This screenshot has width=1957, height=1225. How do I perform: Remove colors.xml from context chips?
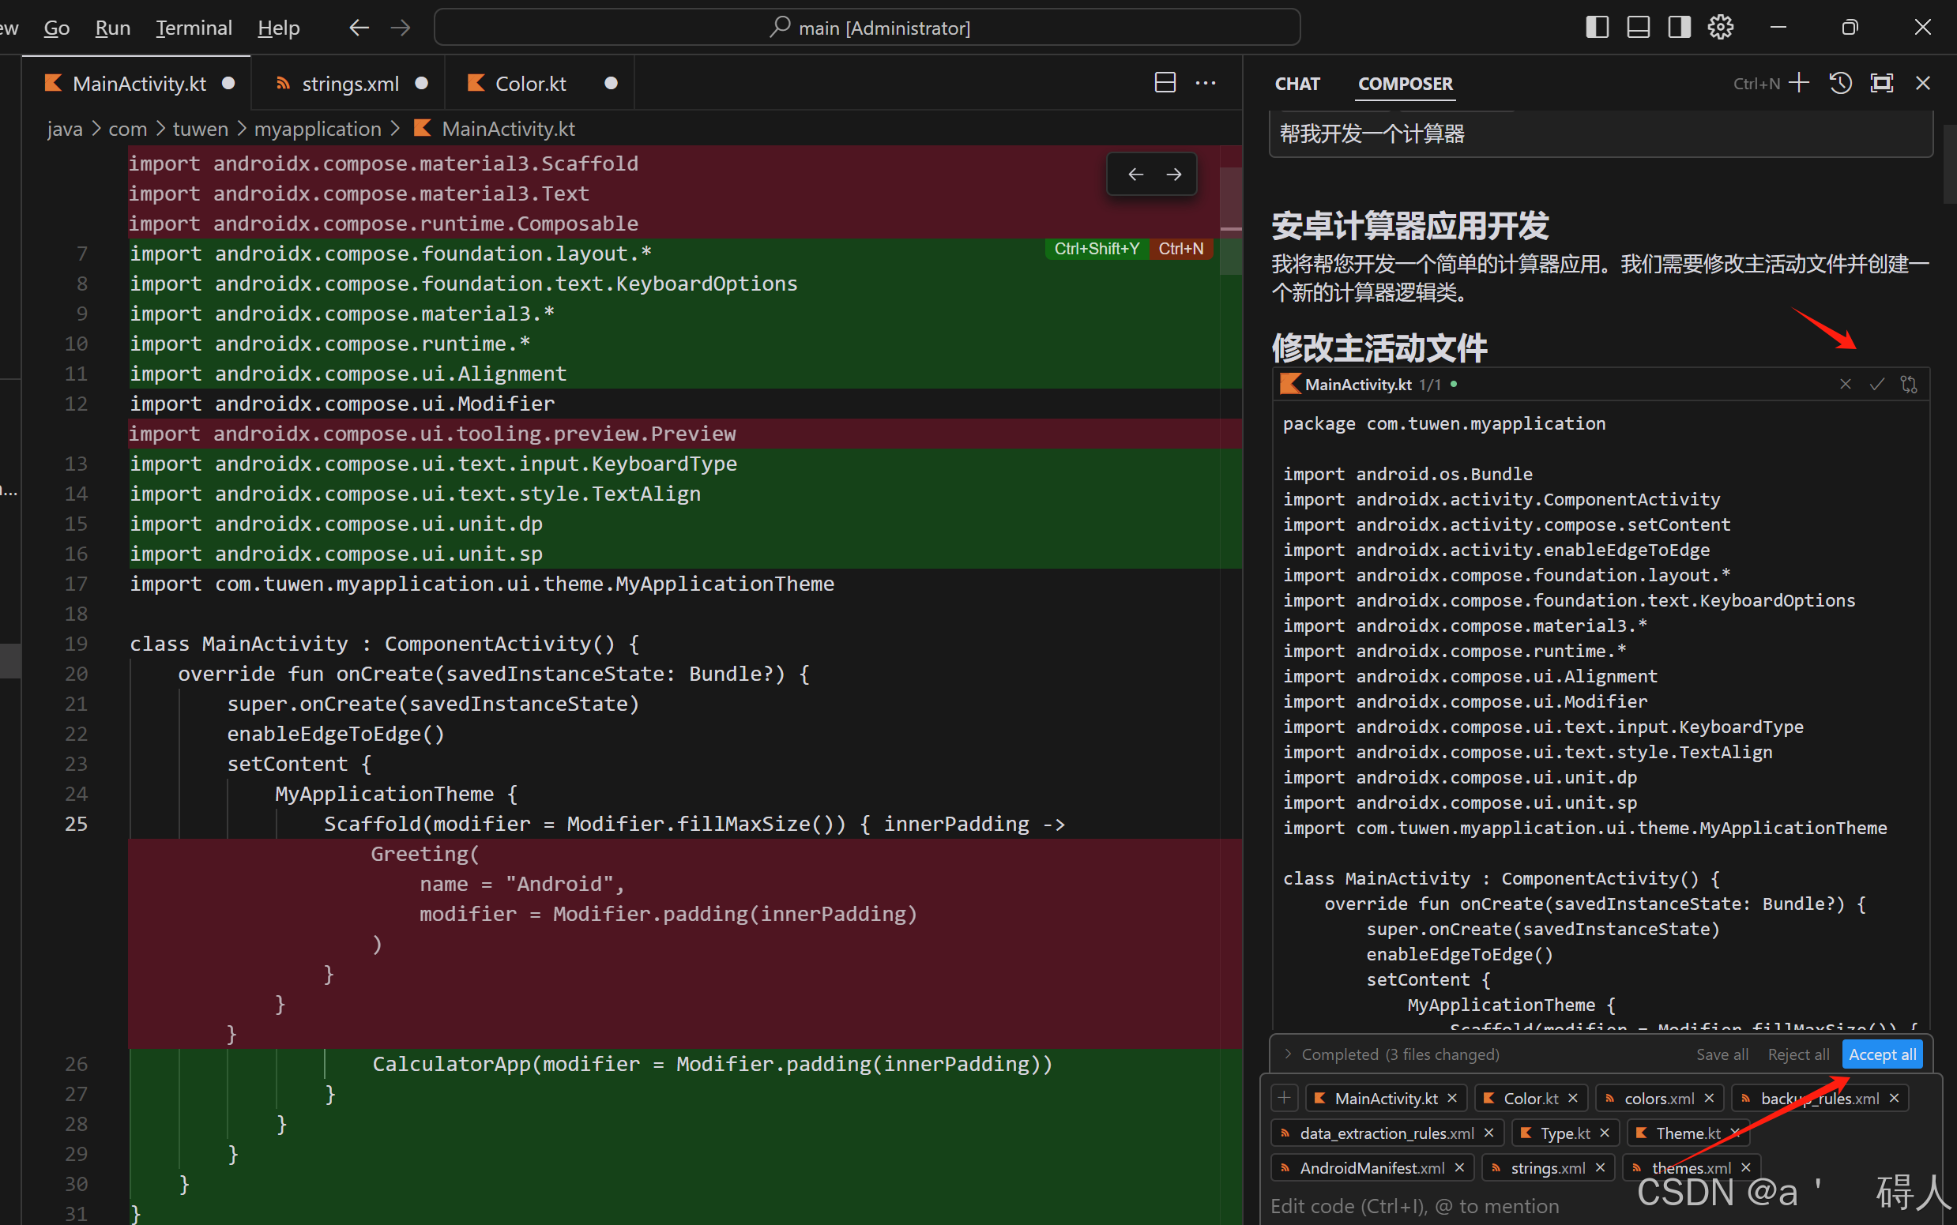coord(1709,1098)
